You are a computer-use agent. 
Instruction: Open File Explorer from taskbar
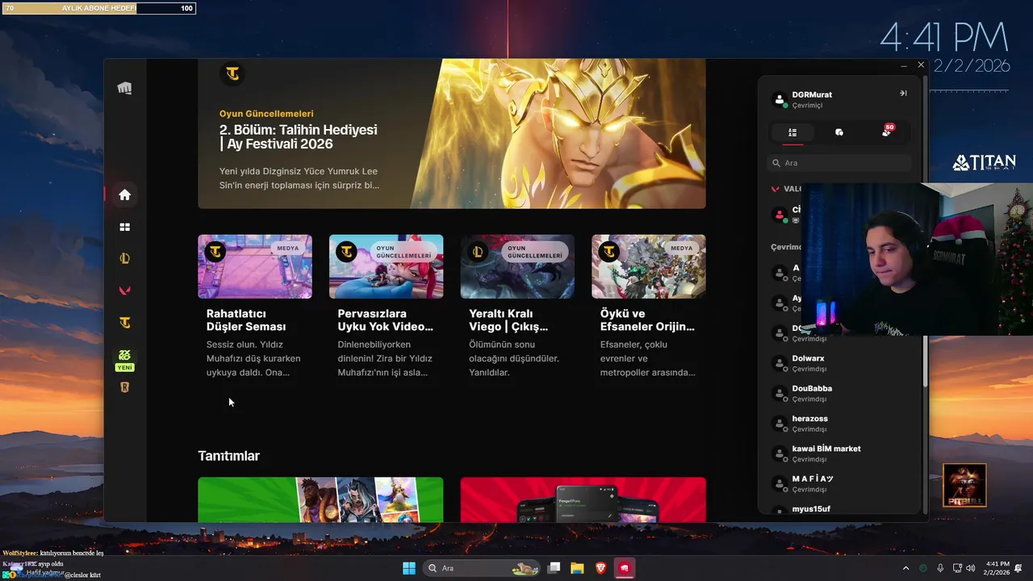click(577, 568)
